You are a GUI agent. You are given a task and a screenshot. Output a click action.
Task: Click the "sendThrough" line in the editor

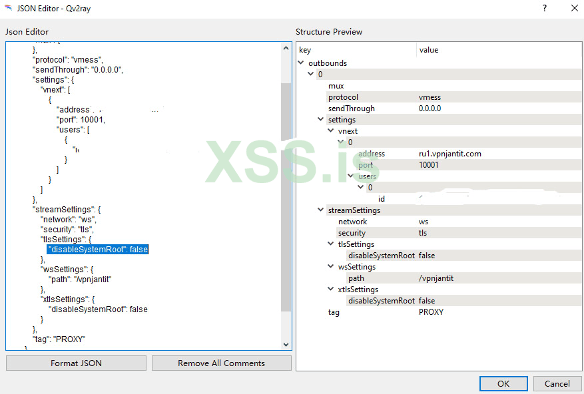(x=77, y=70)
